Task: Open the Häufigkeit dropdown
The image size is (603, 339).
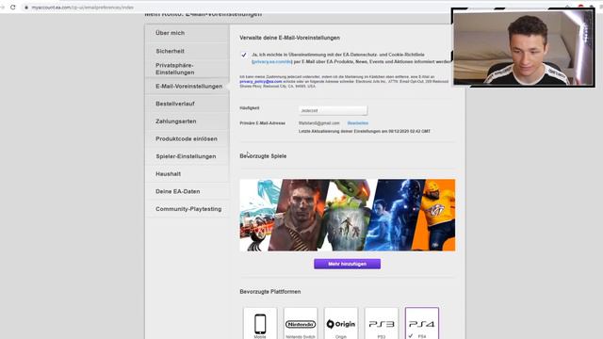Action: [333, 111]
